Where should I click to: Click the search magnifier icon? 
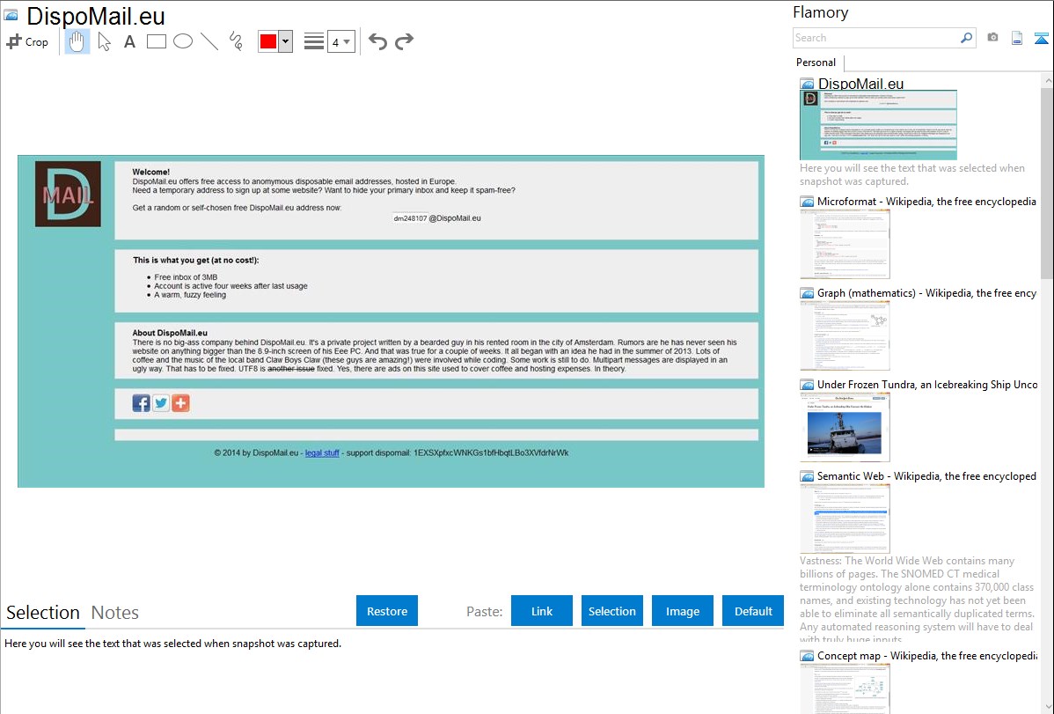pos(967,38)
